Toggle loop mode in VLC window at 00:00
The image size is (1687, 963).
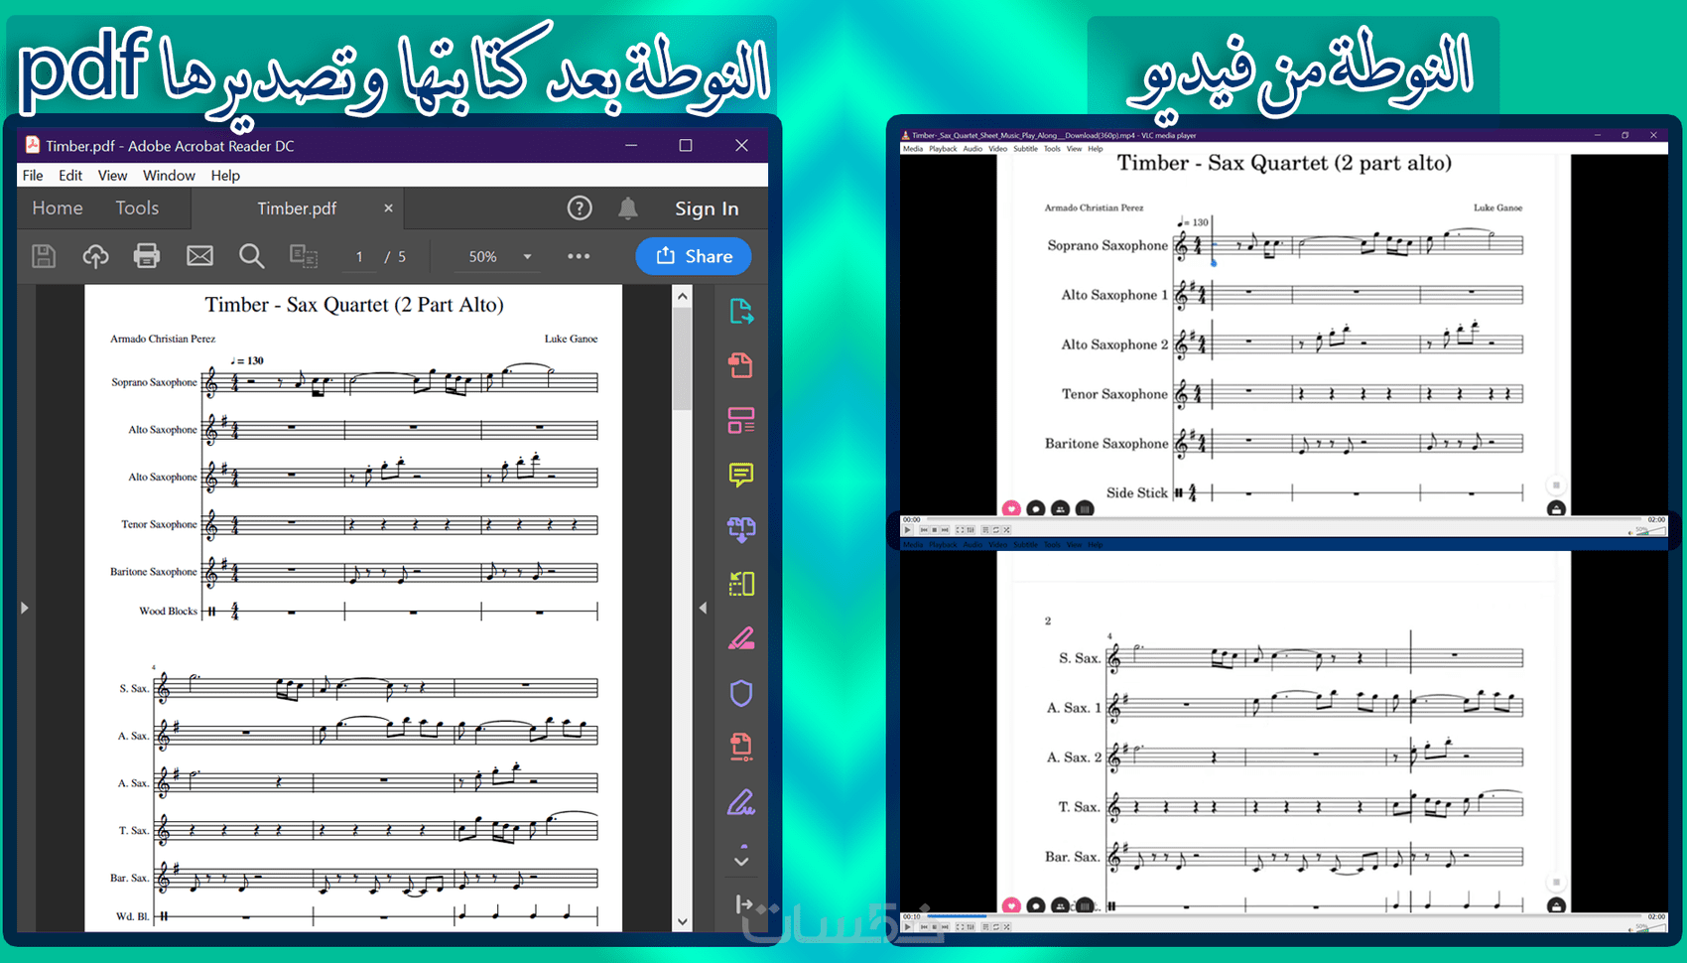[996, 530]
